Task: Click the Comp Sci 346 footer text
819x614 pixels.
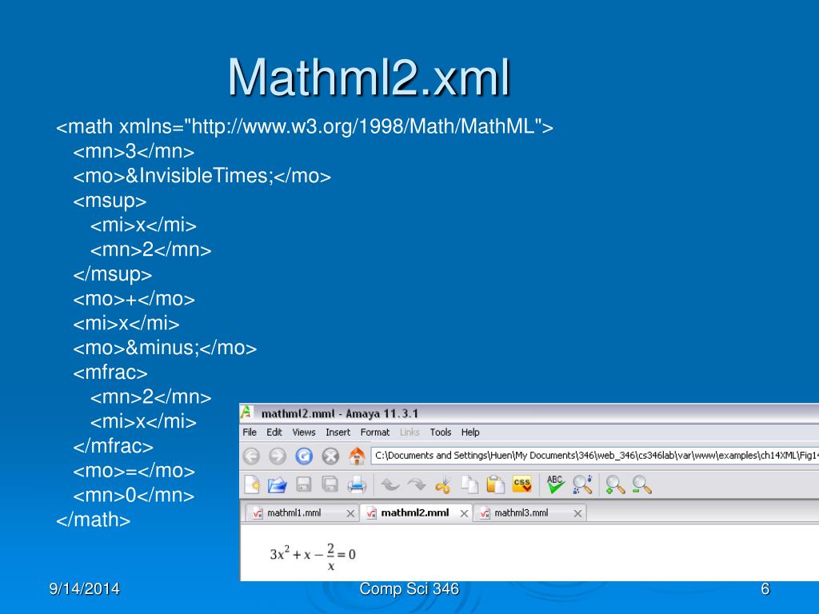Action: [x=409, y=589]
